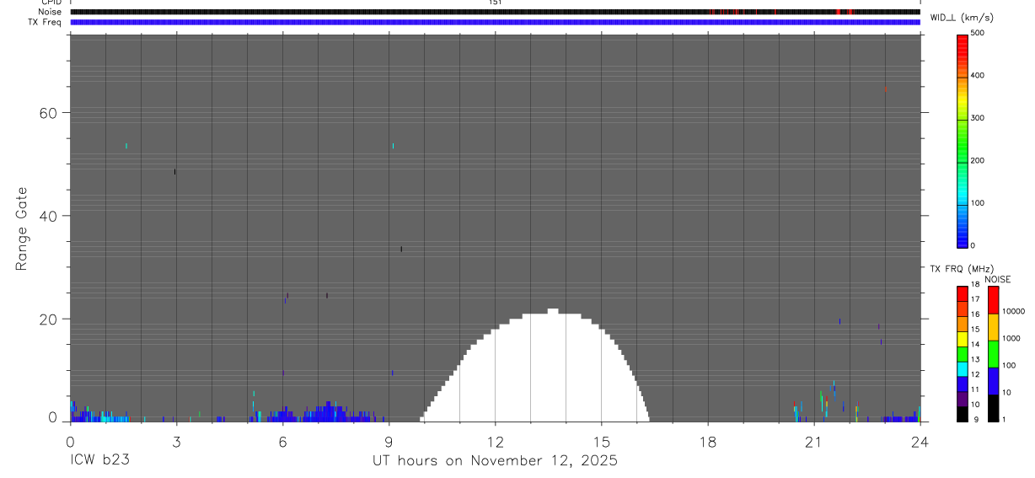Click the 21 hour tick label
Viewport: 1035px width, 478px height.
[x=813, y=441]
